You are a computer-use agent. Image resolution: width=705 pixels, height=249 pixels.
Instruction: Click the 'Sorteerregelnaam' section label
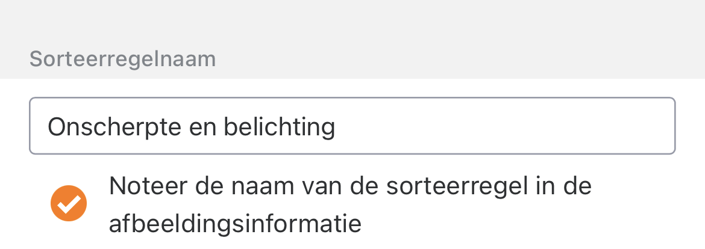122,59
